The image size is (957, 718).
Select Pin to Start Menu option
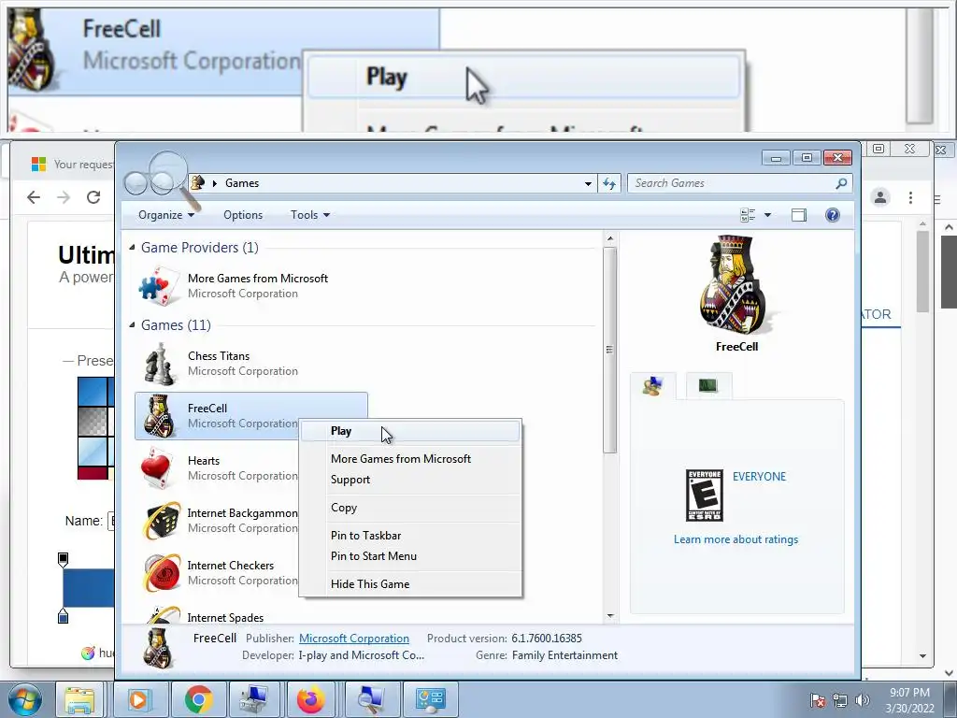click(x=374, y=556)
